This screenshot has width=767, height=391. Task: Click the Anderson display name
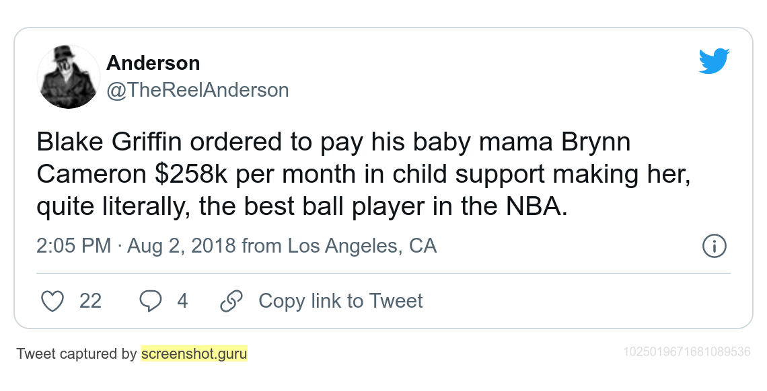pos(153,63)
